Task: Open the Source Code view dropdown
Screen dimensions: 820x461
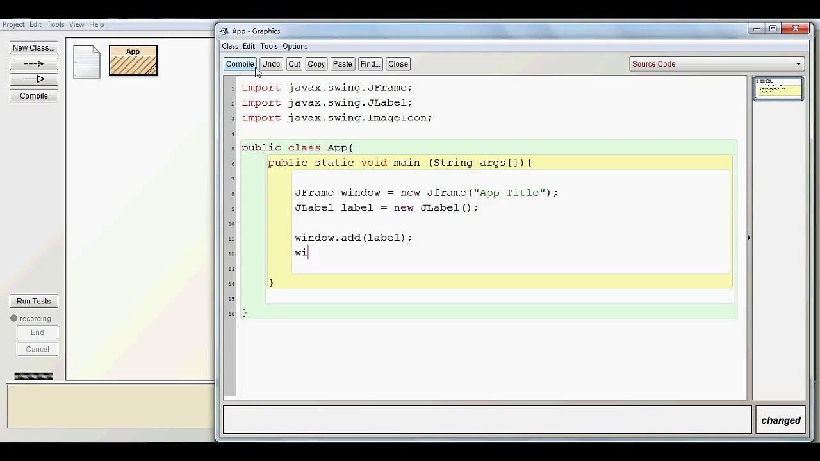Action: (716, 64)
